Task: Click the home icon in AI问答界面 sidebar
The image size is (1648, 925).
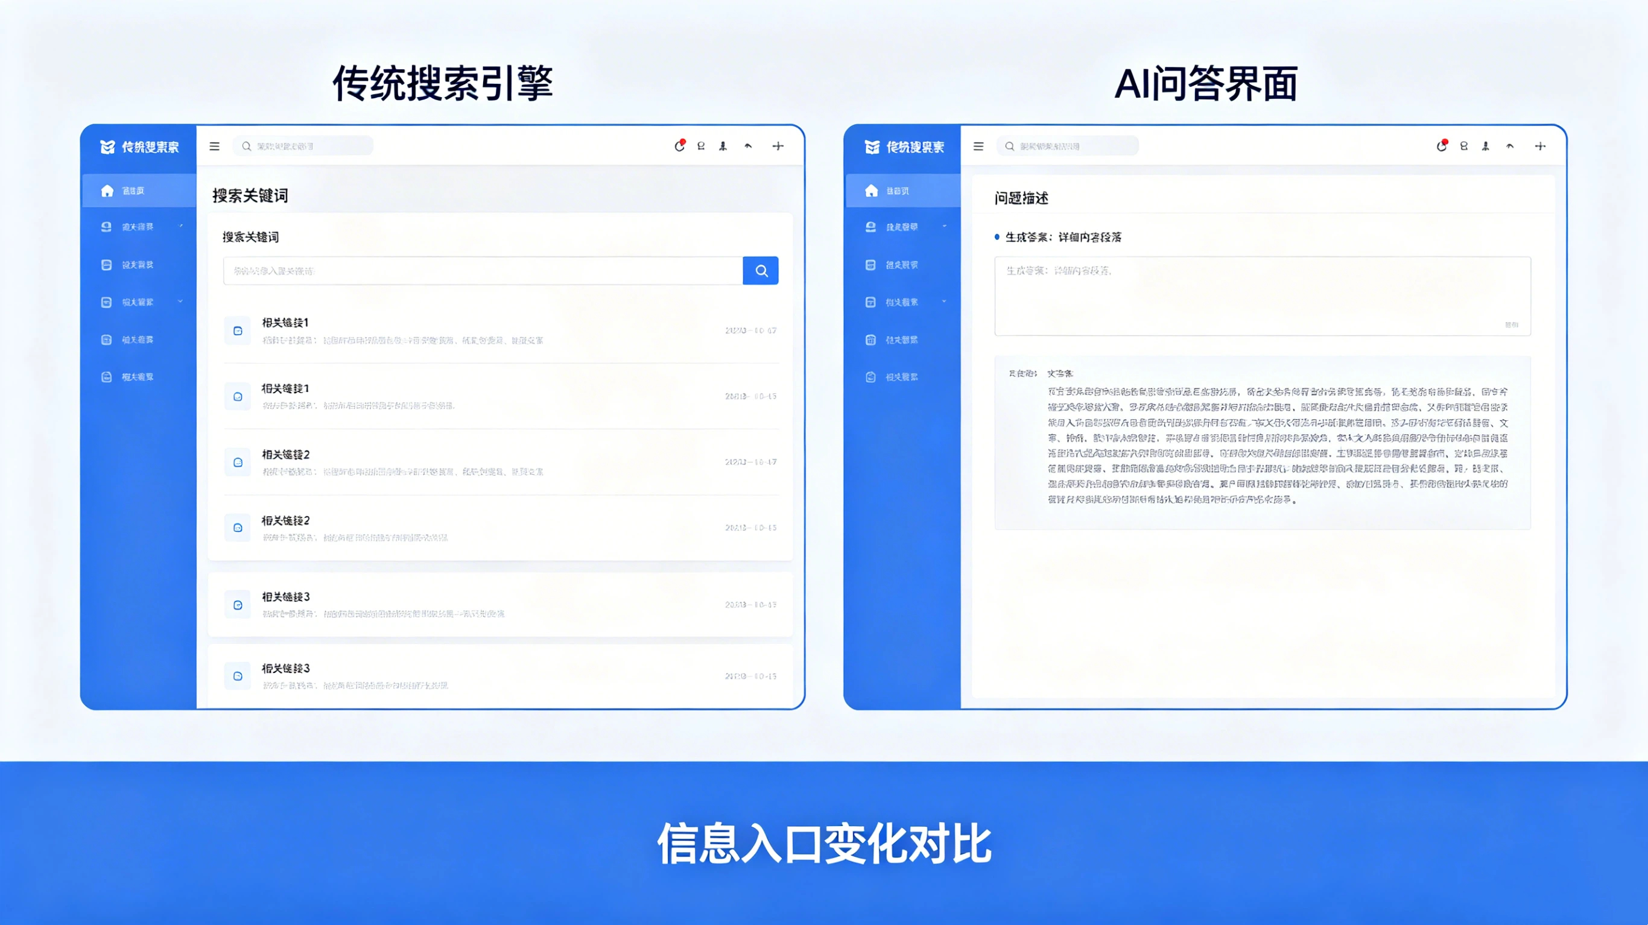Action: point(871,191)
